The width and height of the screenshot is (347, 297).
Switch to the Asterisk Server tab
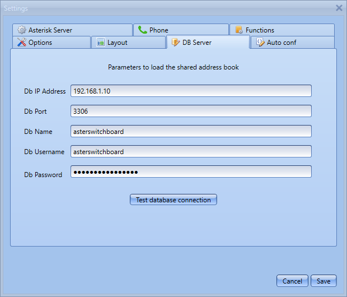pos(73,30)
